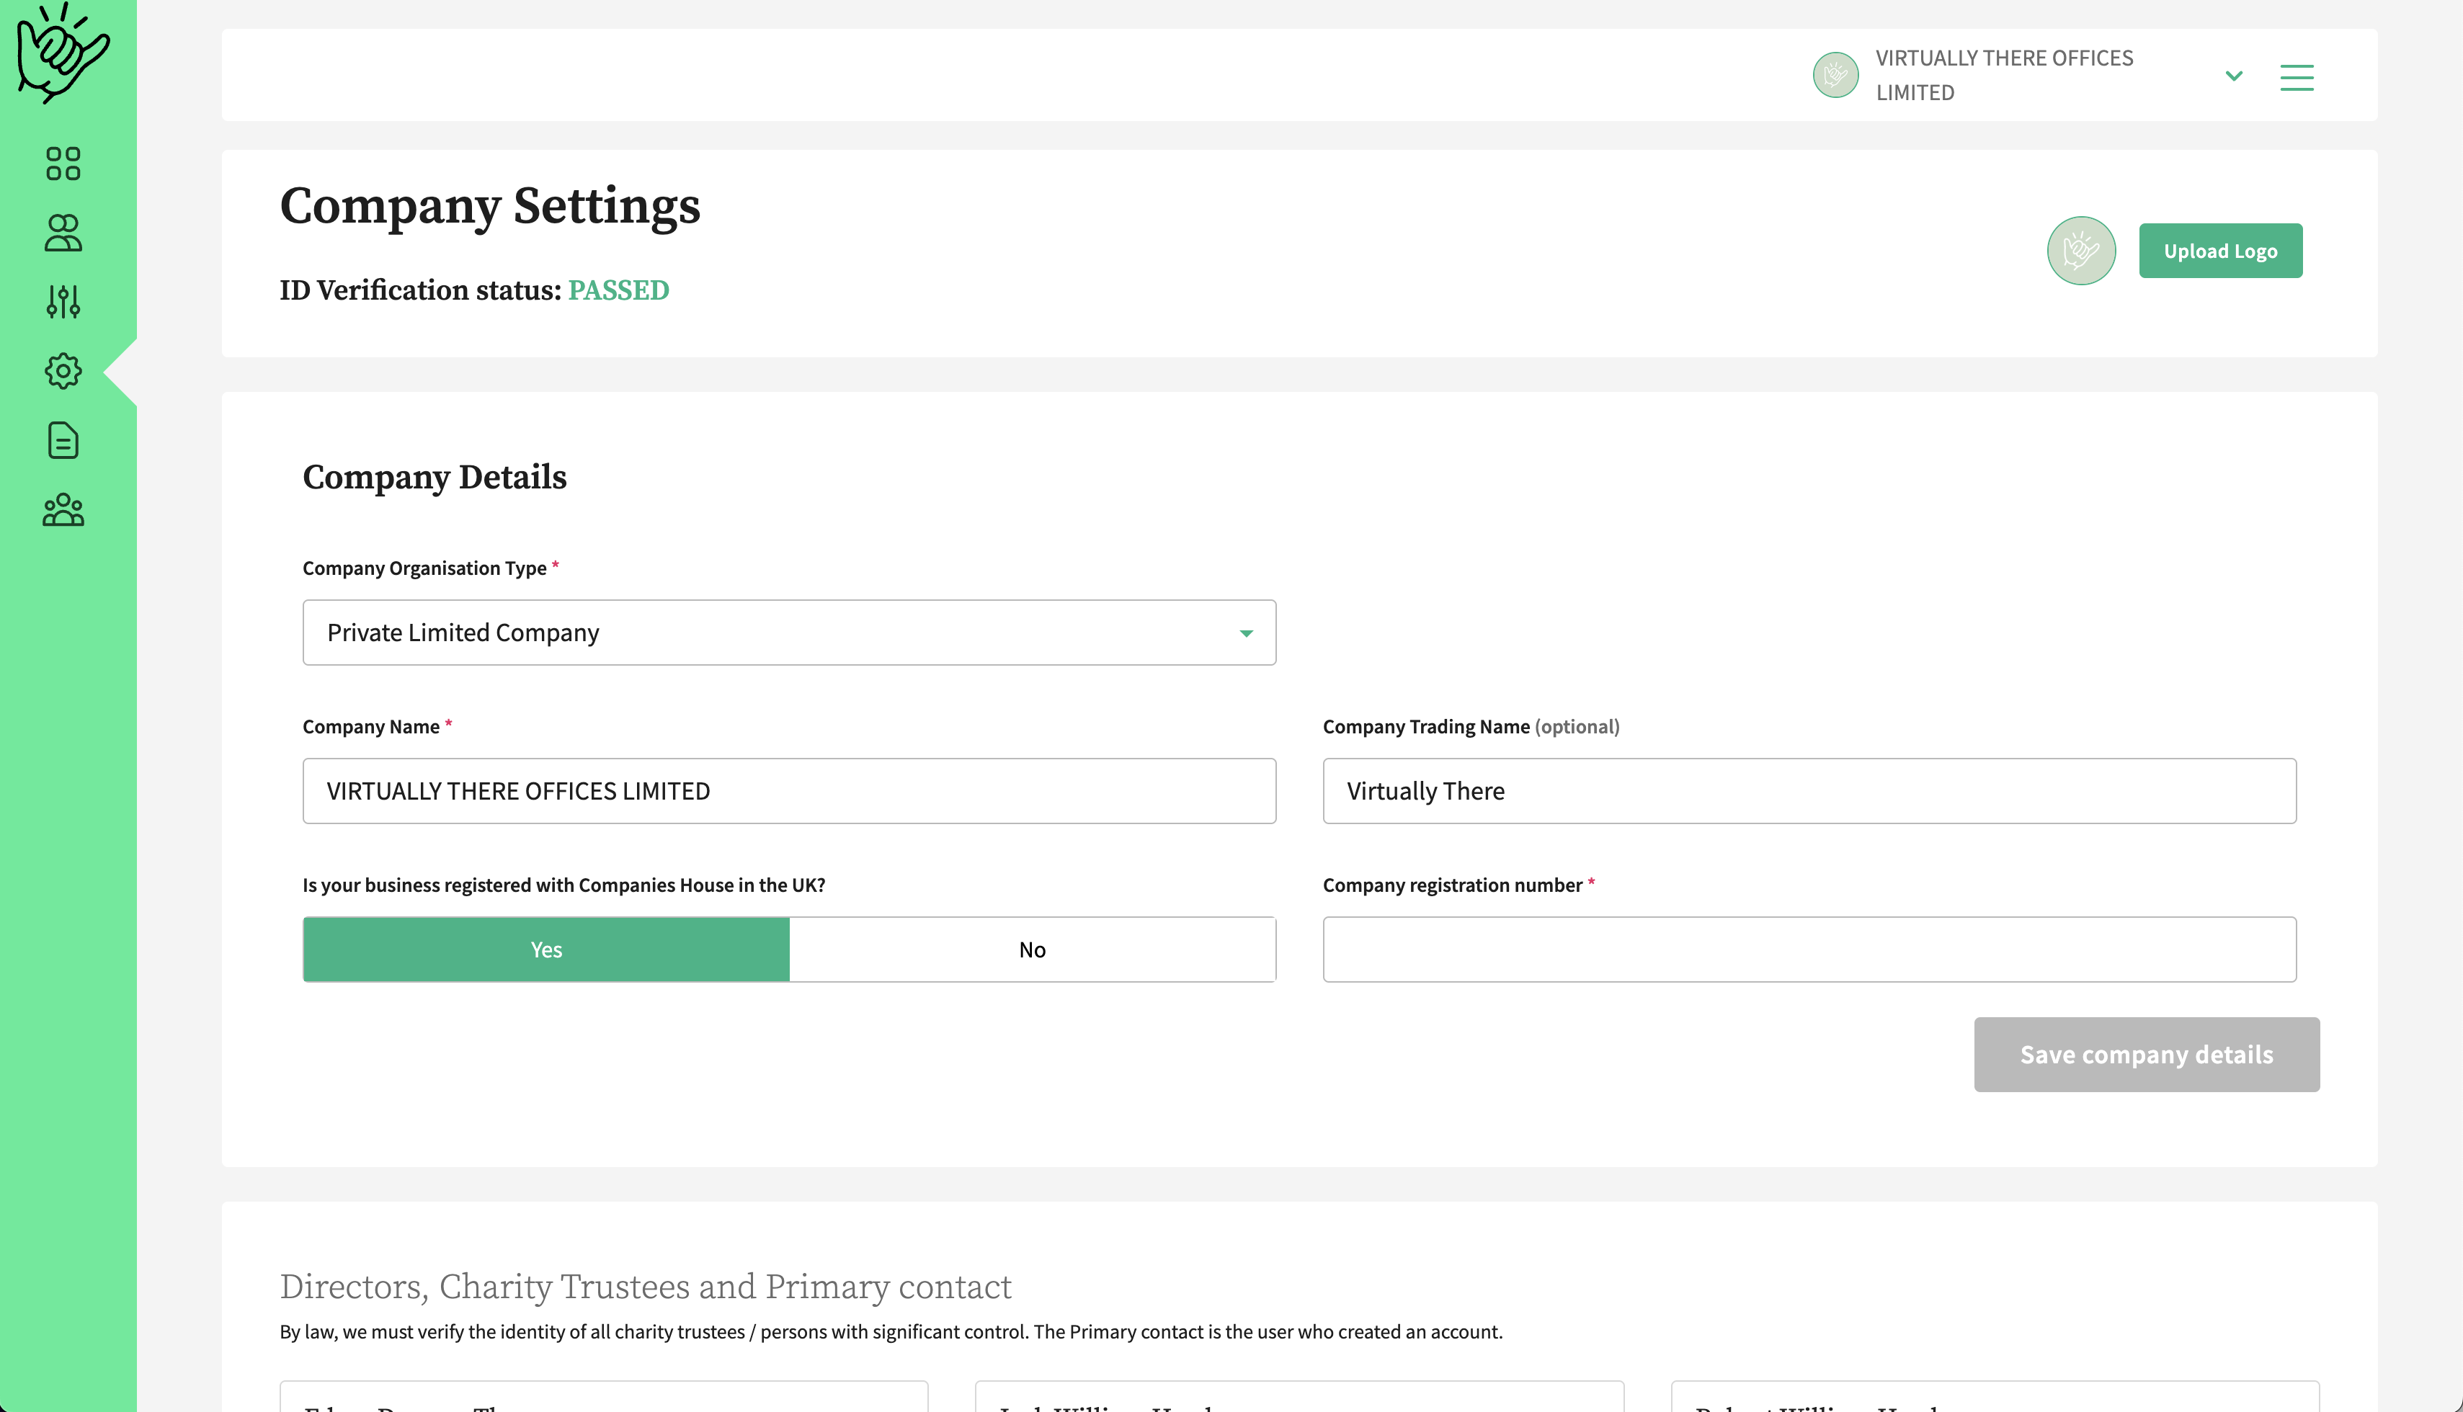This screenshot has width=2463, height=1412.
Task: Open Company Organisation Type dropdown
Action: (788, 633)
